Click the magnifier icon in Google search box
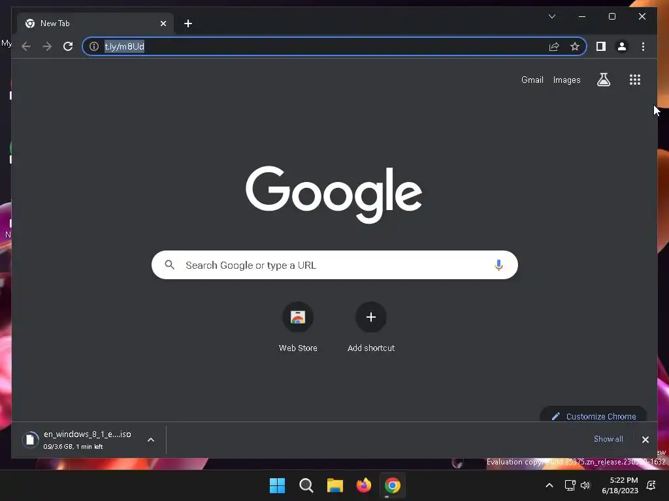The width and height of the screenshot is (669, 501). pos(169,265)
